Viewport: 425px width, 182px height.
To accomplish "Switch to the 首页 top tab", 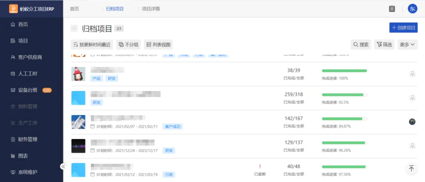I will click(74, 9).
